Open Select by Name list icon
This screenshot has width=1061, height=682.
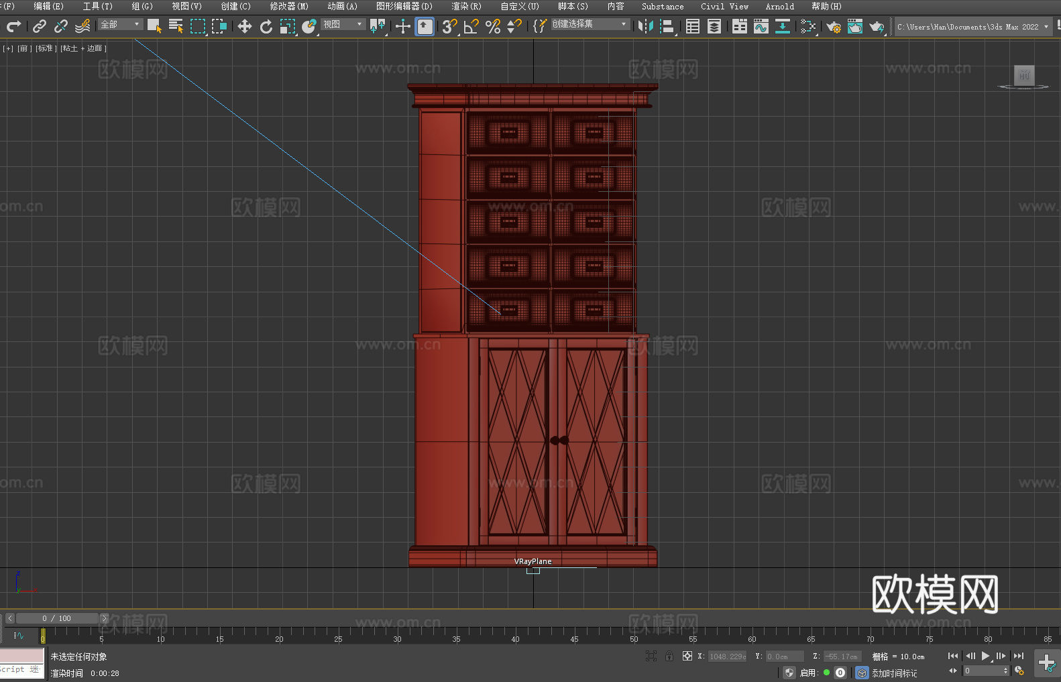176,26
